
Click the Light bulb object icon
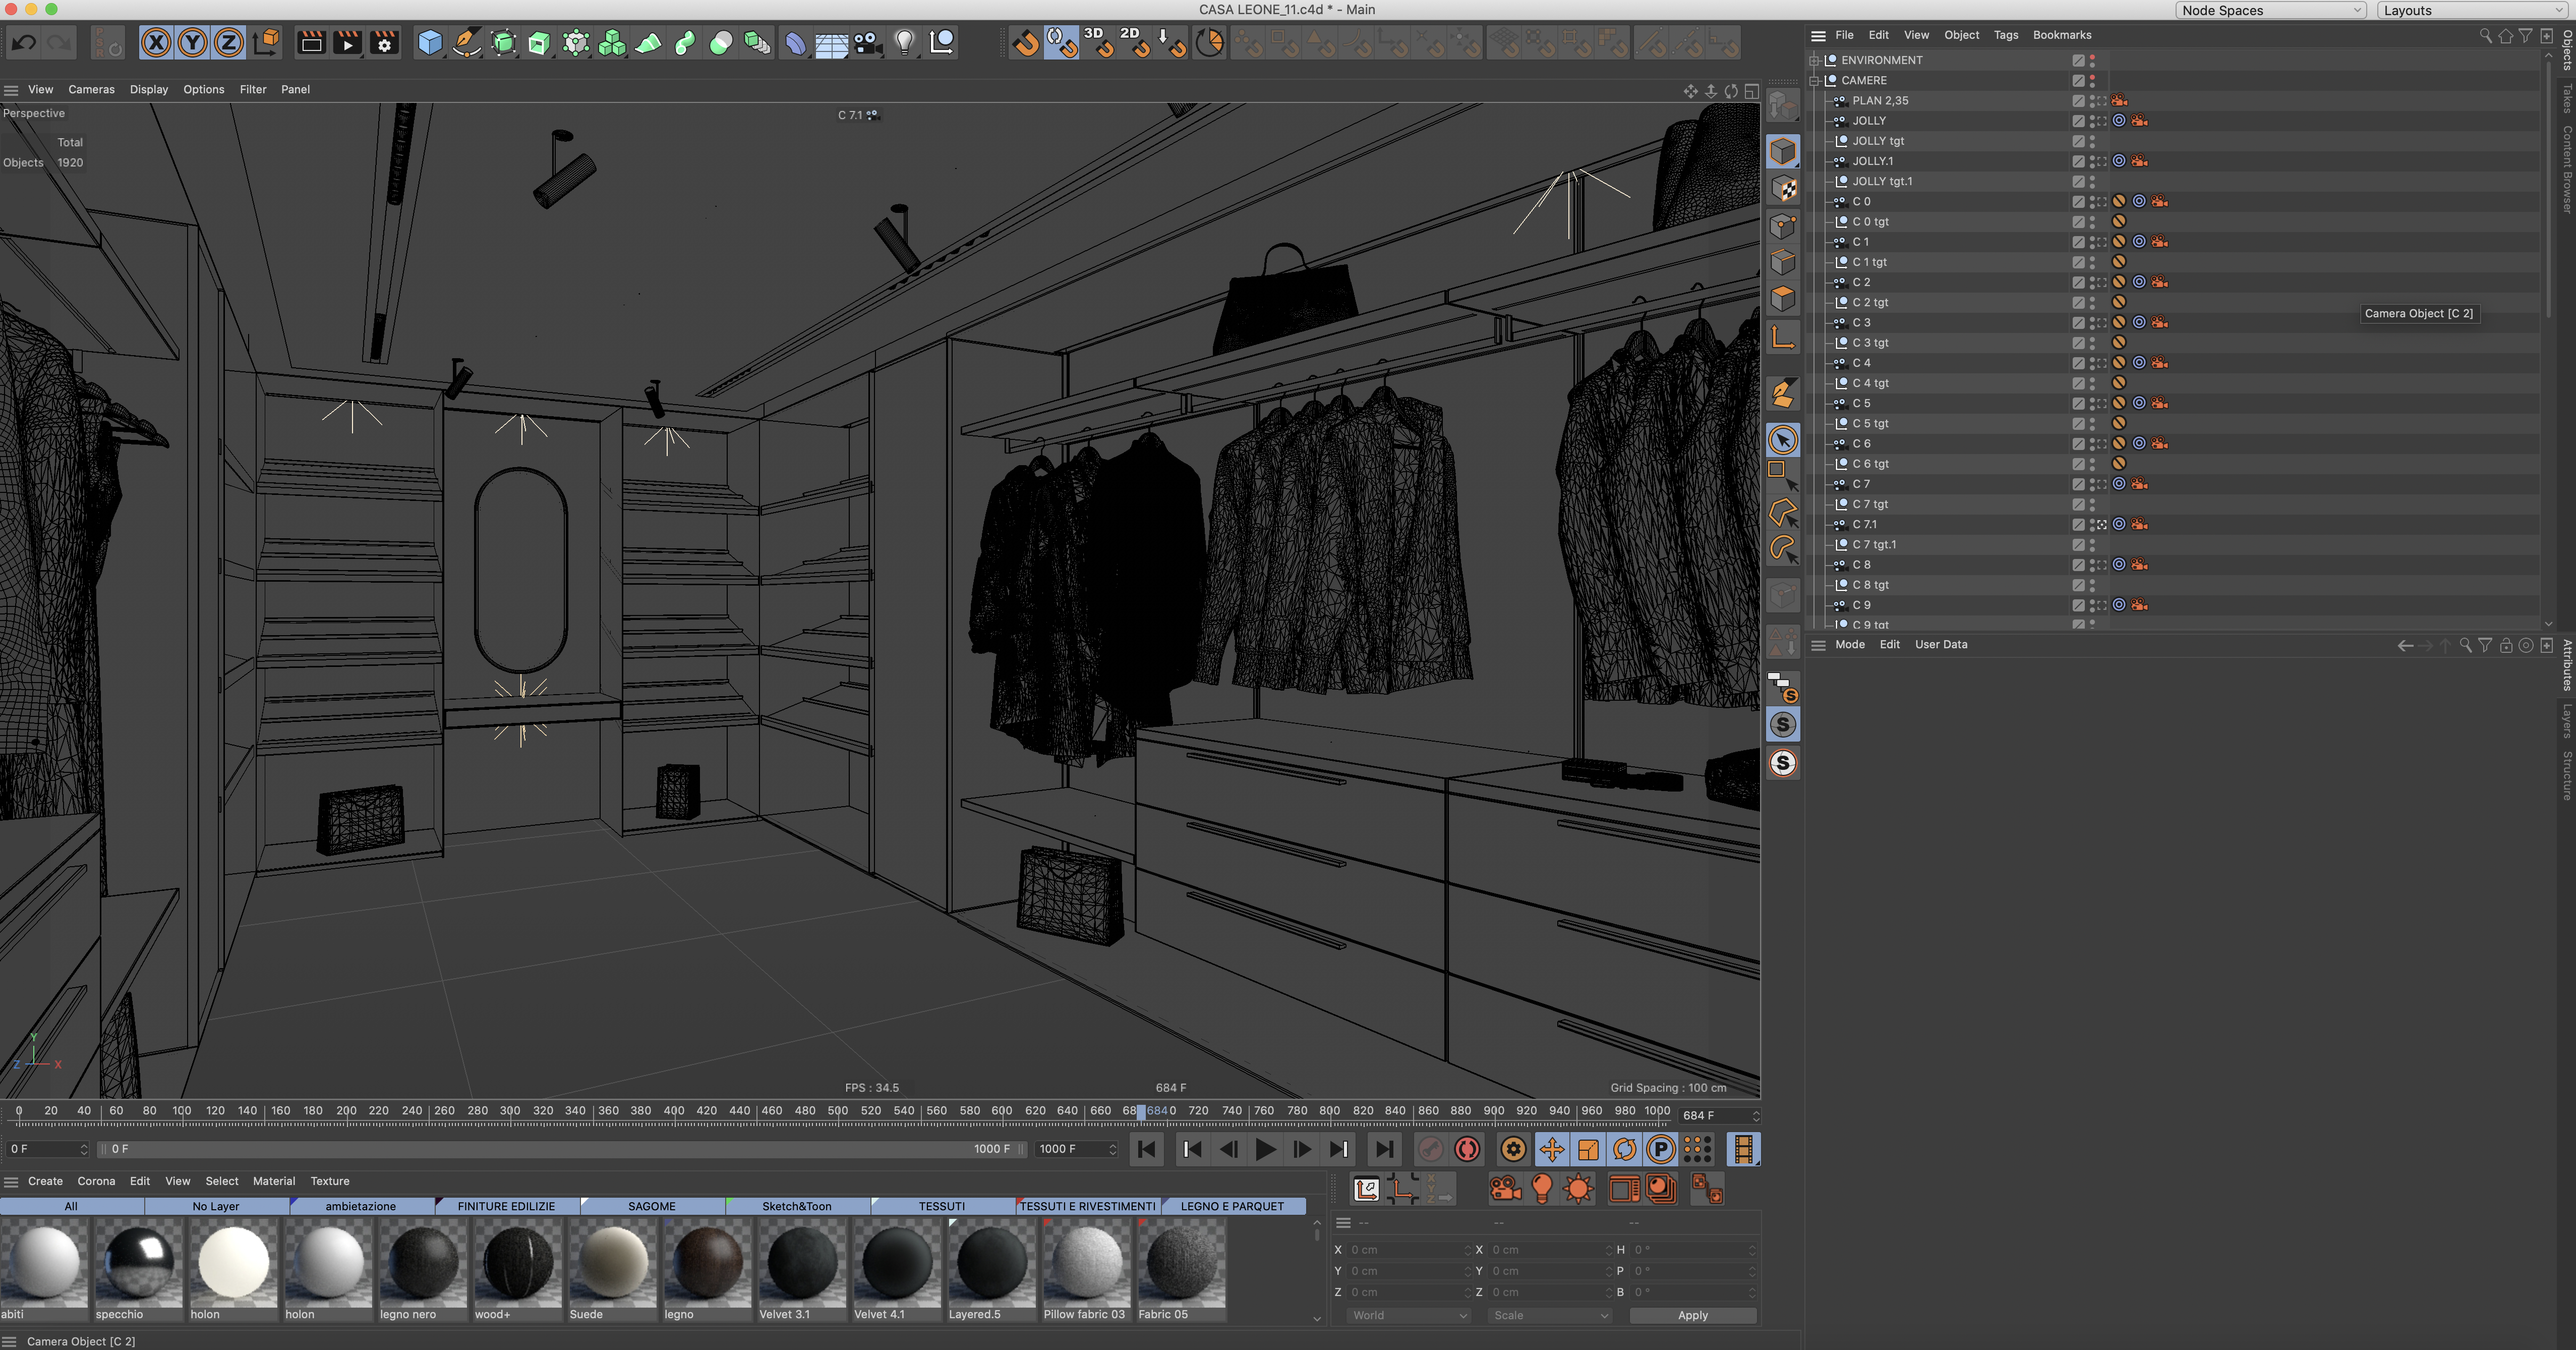click(904, 43)
